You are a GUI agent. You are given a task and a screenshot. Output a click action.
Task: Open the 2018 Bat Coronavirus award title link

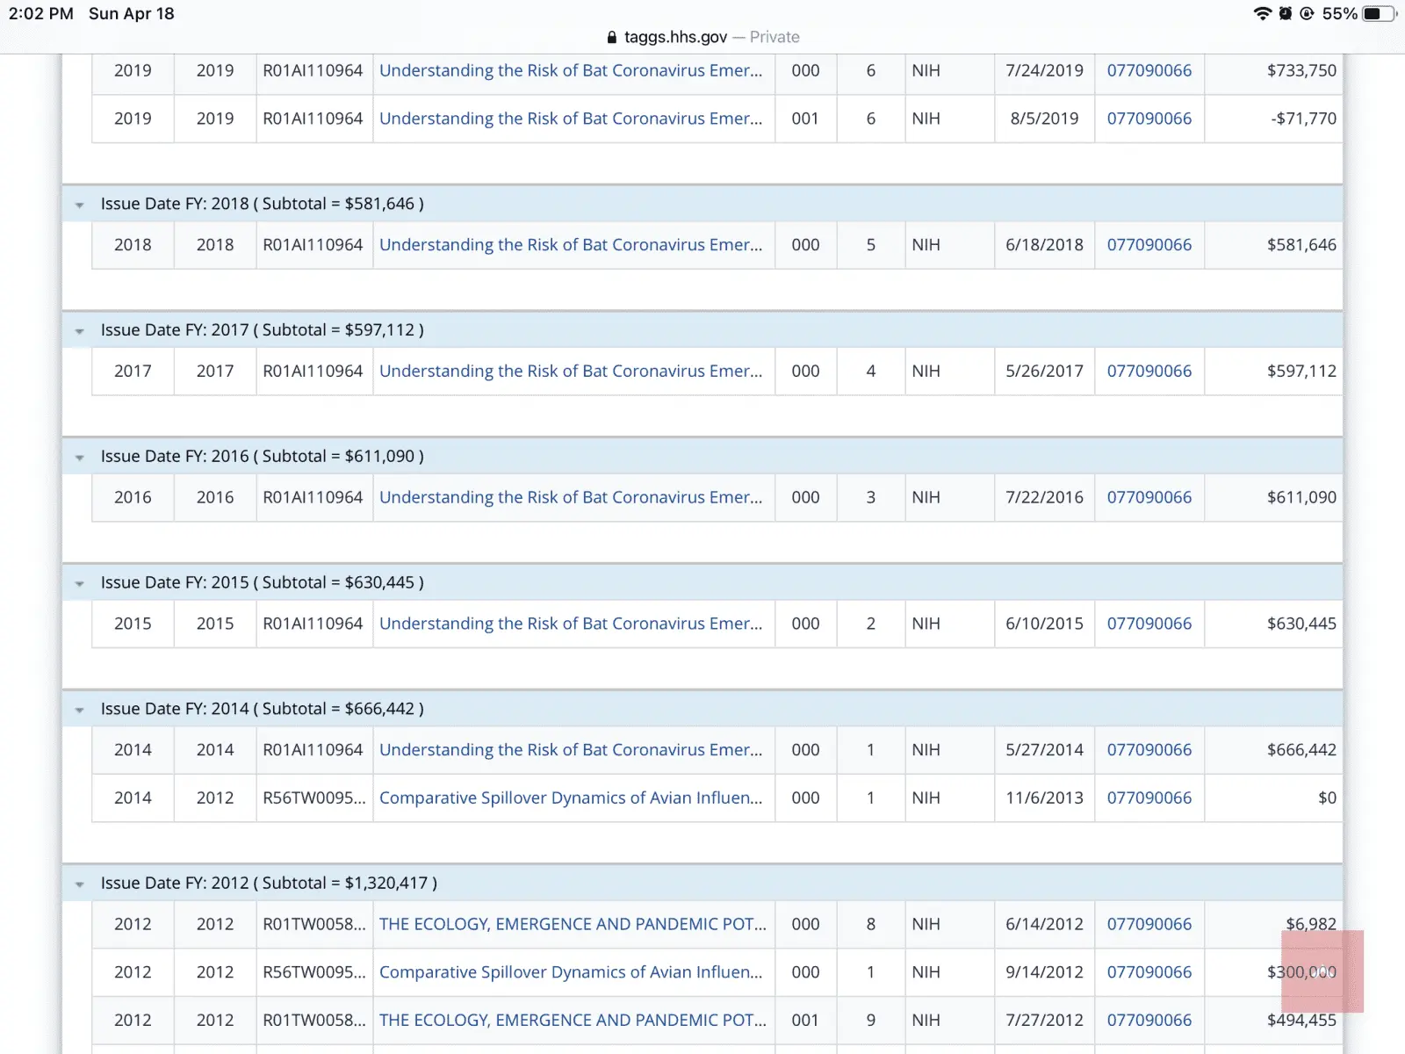pyautogui.click(x=571, y=245)
